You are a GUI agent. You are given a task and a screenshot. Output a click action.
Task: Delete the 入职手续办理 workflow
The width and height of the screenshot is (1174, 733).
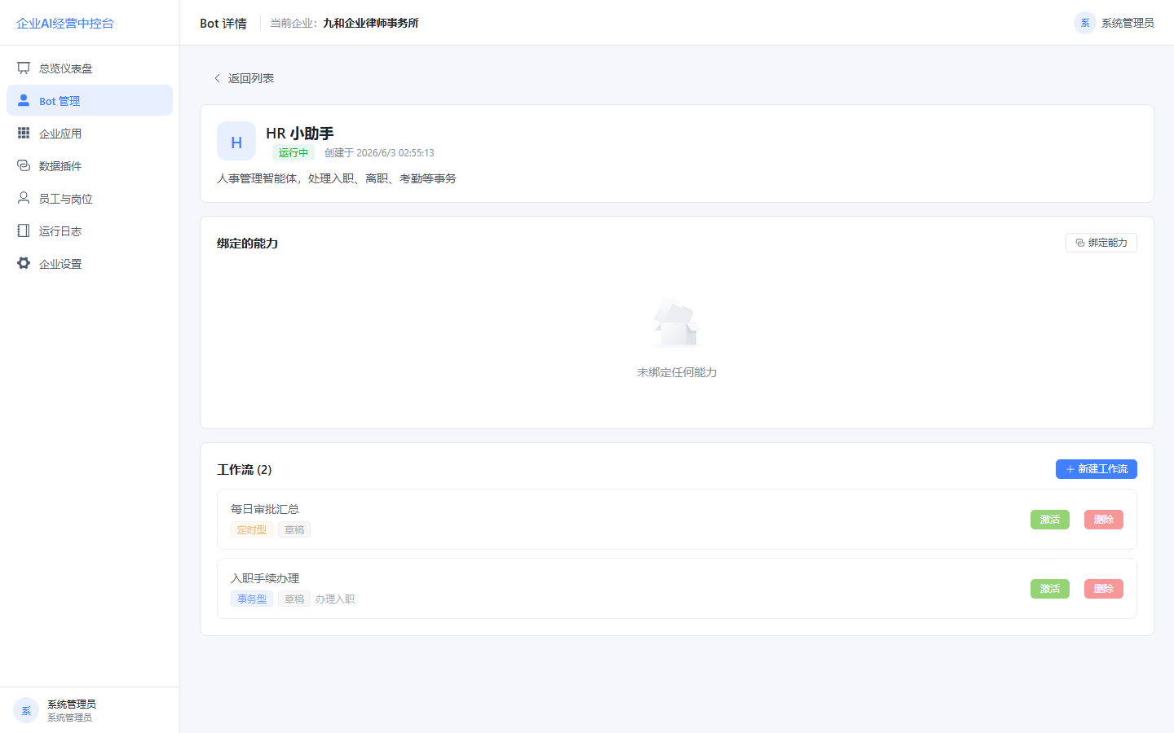click(1104, 589)
